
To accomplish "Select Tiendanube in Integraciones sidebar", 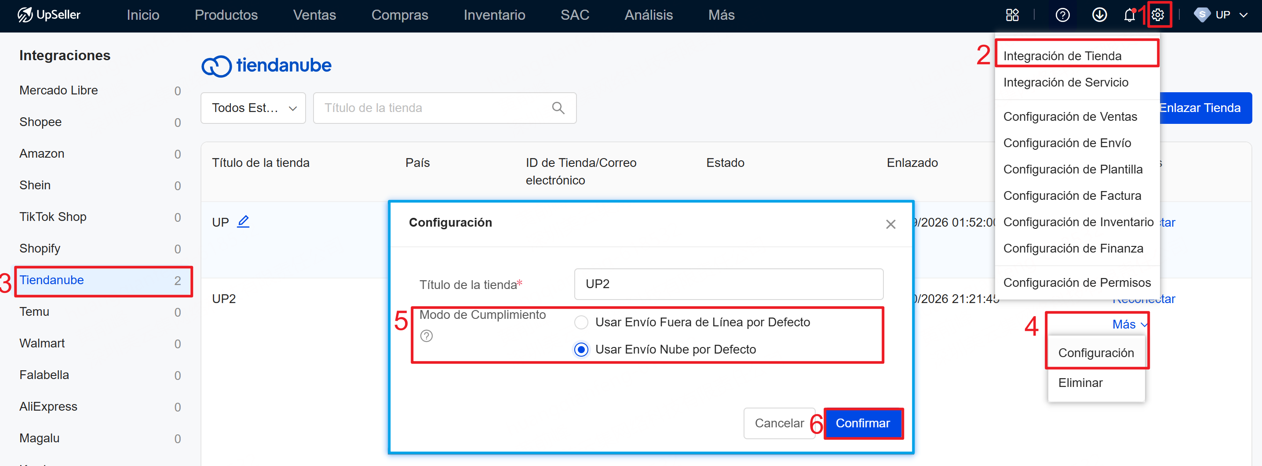I will tap(103, 281).
